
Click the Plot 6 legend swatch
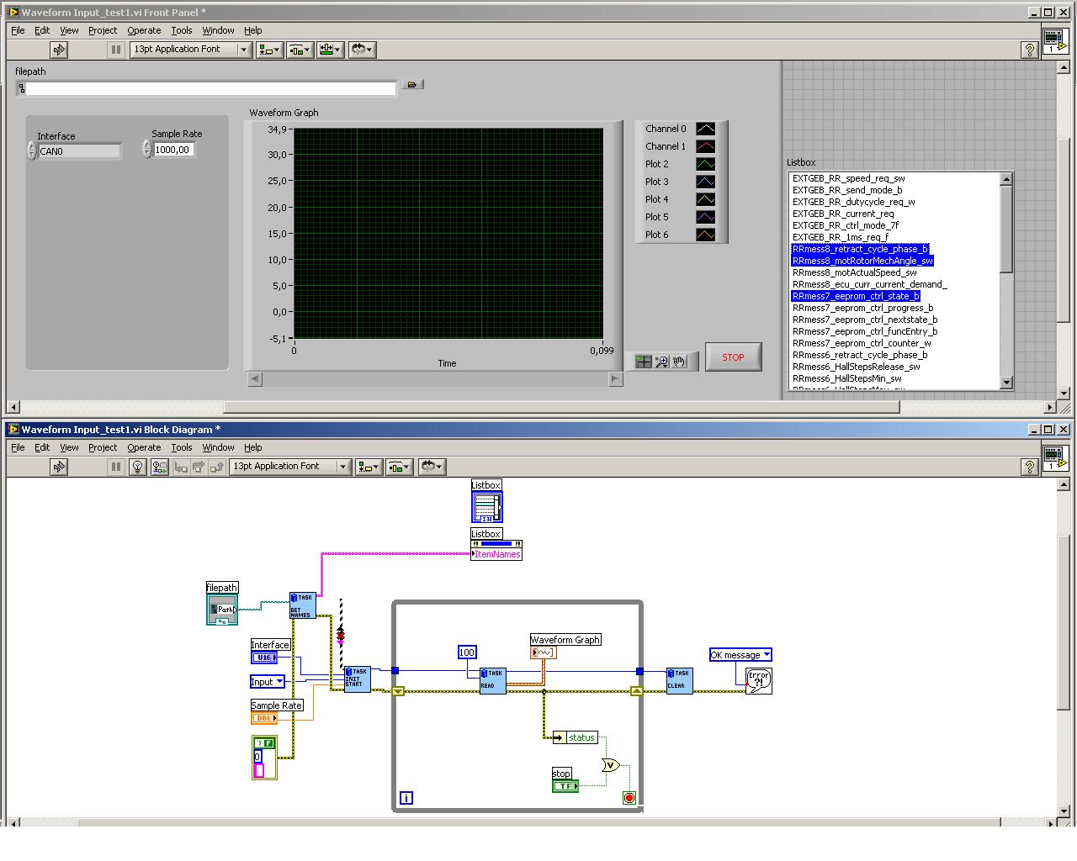point(705,235)
